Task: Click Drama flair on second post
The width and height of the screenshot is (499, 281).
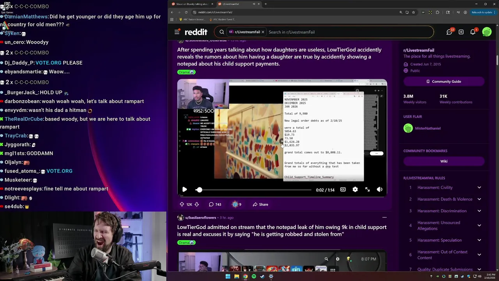Action: [186, 243]
